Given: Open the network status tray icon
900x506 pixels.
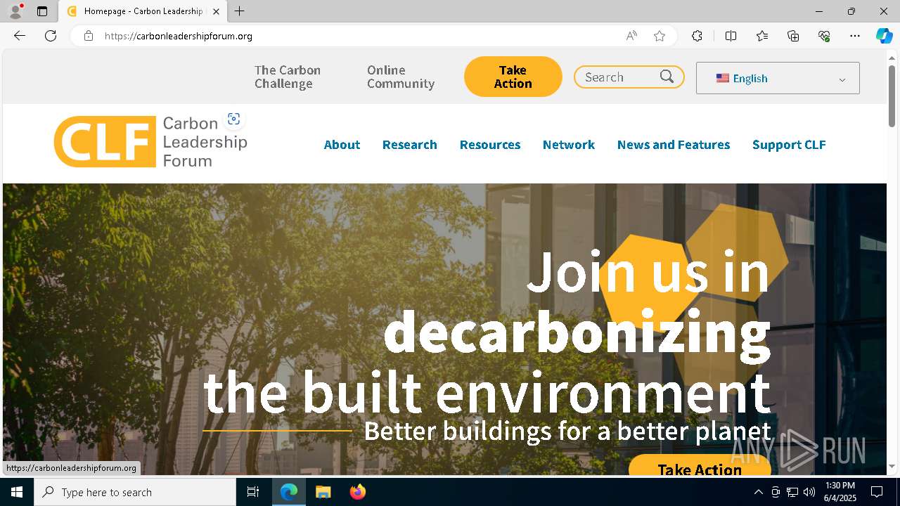Looking at the screenshot, I should (792, 492).
